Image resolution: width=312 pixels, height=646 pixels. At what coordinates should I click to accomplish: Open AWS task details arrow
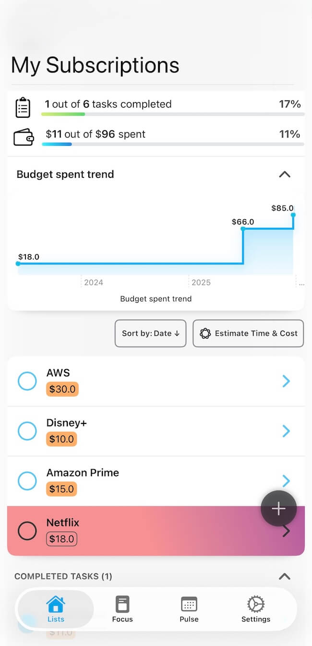click(286, 381)
